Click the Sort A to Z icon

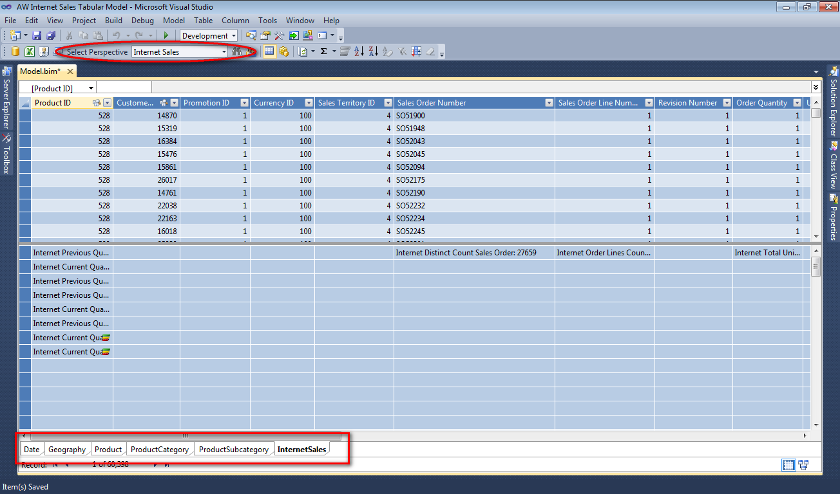point(359,51)
